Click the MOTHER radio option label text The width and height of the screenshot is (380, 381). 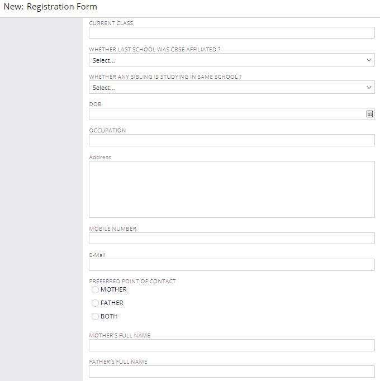pos(113,289)
